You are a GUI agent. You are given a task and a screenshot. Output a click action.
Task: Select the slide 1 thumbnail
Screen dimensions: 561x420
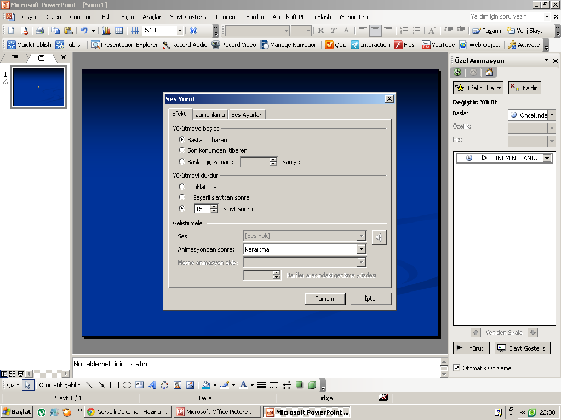point(38,87)
